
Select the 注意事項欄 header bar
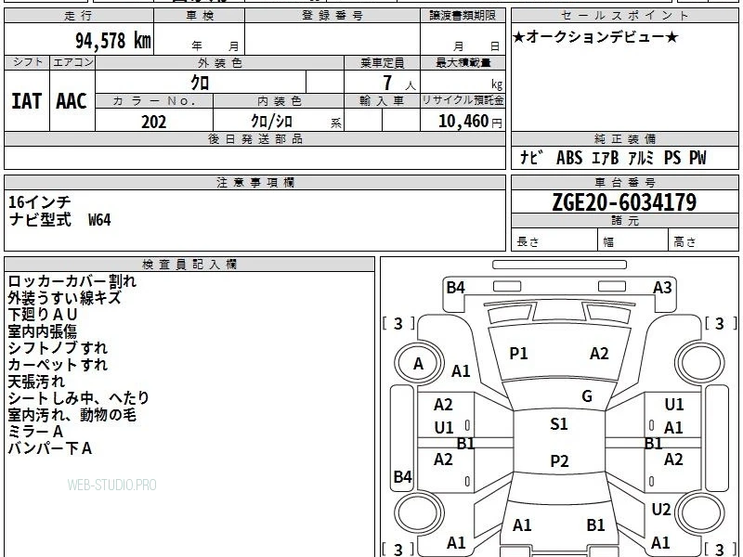(254, 182)
